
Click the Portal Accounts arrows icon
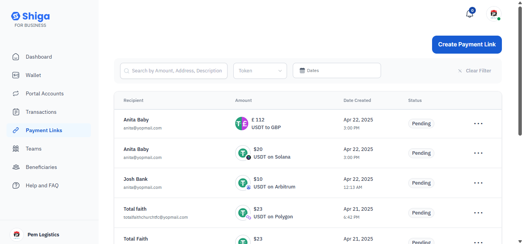[x=16, y=93]
